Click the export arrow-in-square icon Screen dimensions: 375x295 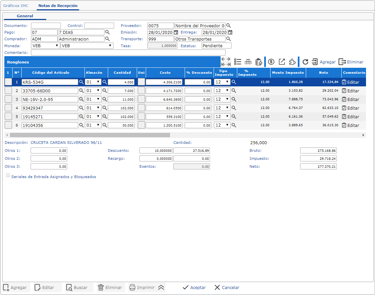point(282,62)
